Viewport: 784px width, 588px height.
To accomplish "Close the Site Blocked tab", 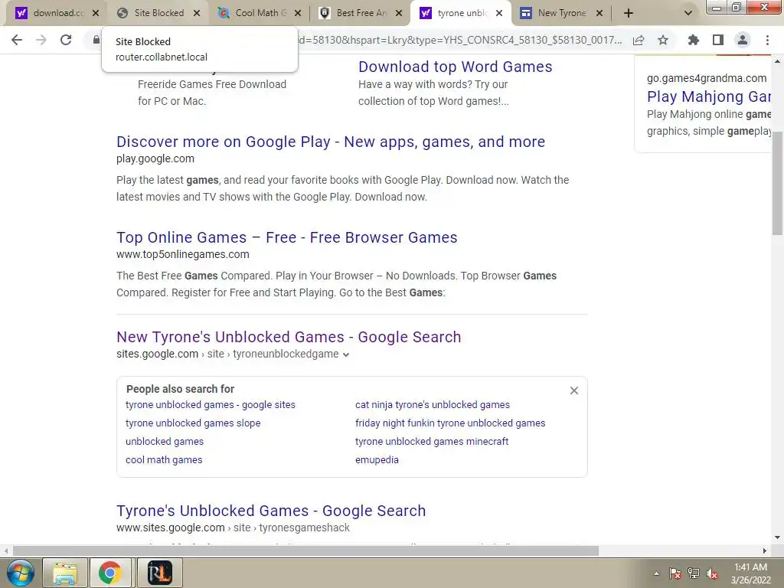I will pos(197,13).
